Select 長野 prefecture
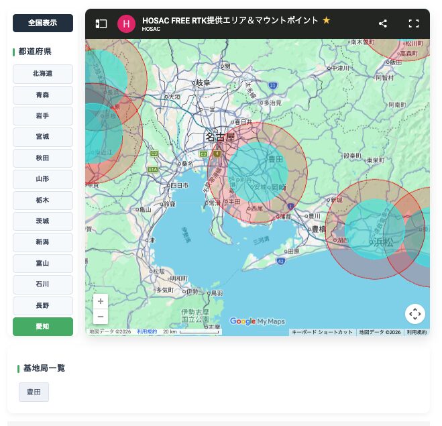This screenshot has width=442, height=426. point(43,305)
